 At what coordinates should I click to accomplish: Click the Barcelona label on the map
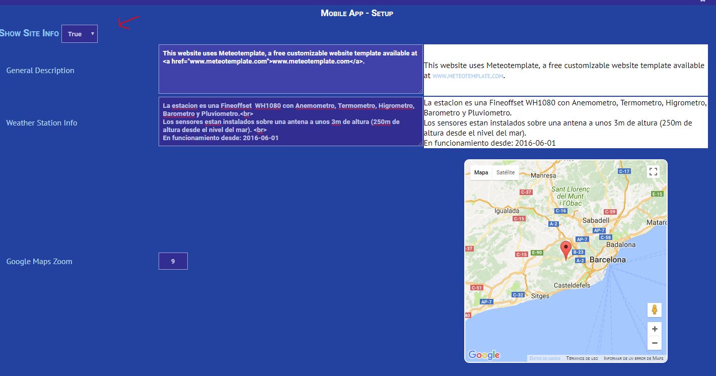[607, 260]
